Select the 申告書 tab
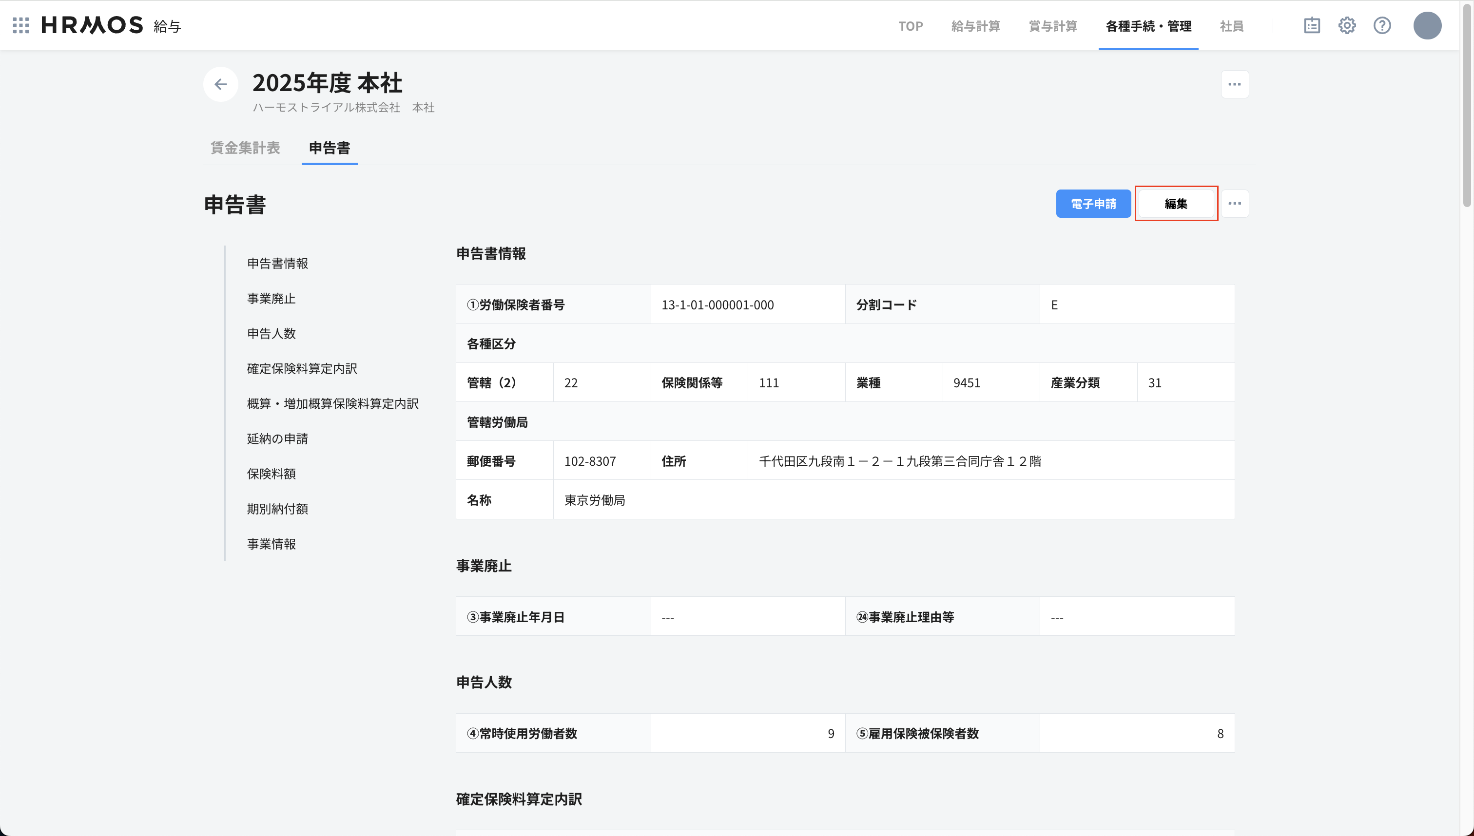1474x836 pixels. click(x=329, y=148)
